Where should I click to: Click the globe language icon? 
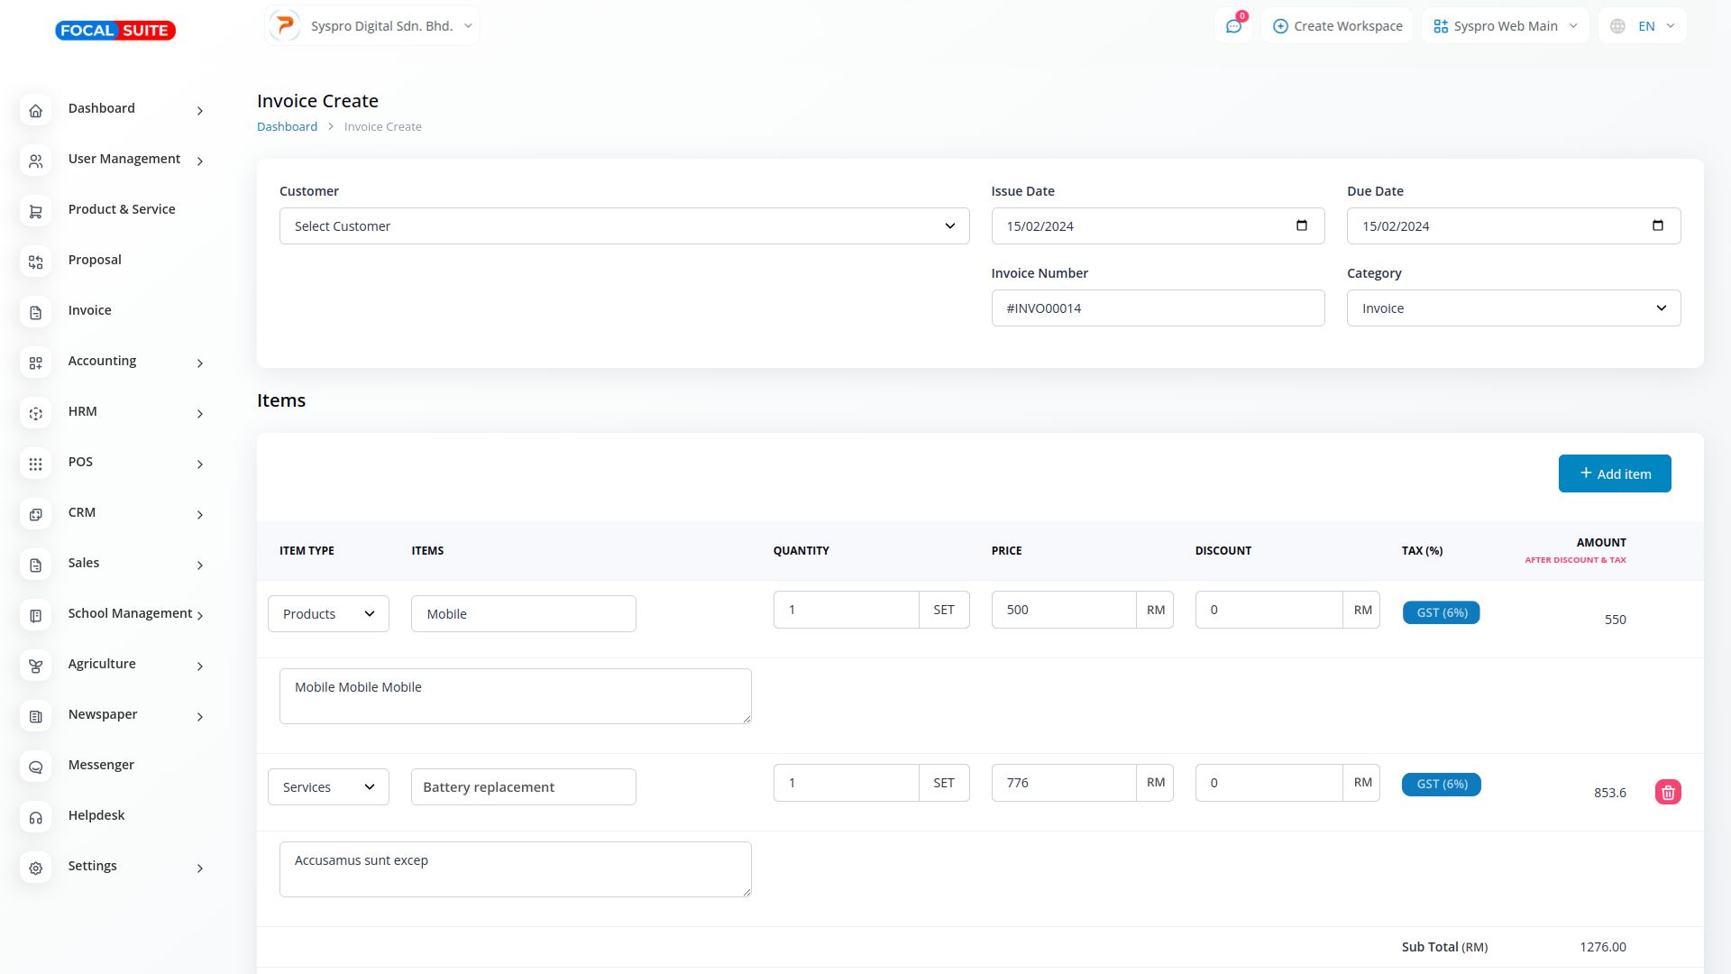1618,26
